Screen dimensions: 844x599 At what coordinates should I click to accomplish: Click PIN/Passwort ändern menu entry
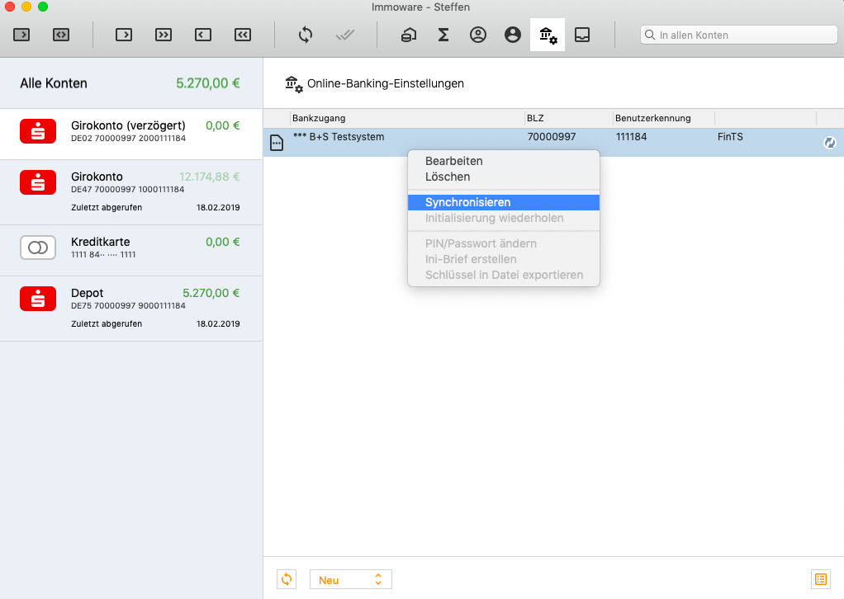click(503, 243)
